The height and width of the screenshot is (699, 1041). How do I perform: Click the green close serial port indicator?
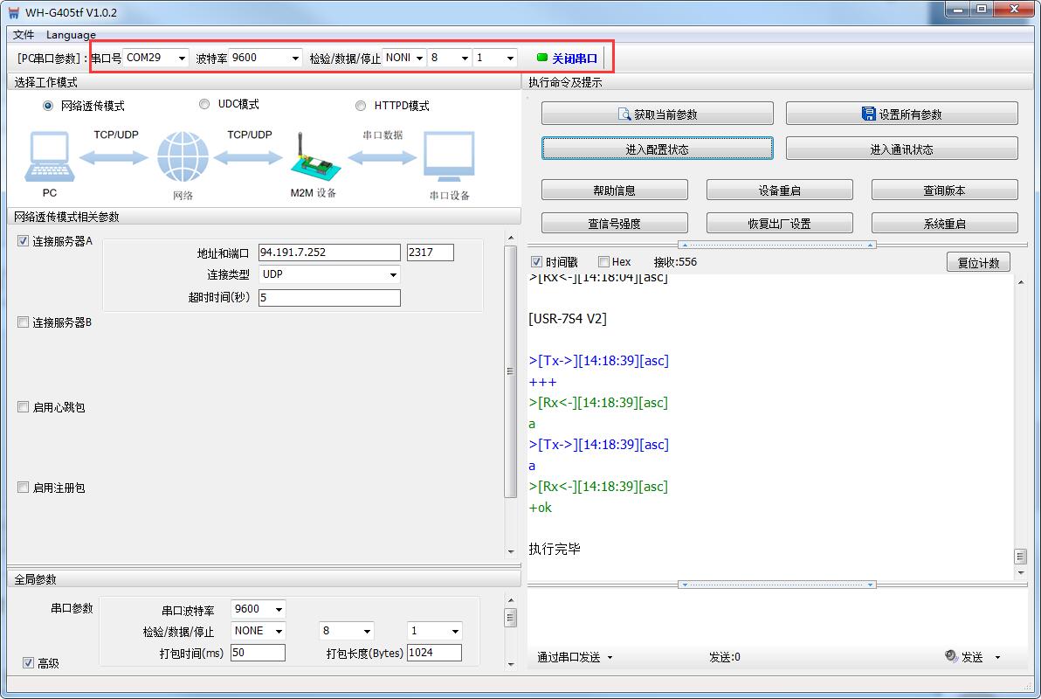542,58
